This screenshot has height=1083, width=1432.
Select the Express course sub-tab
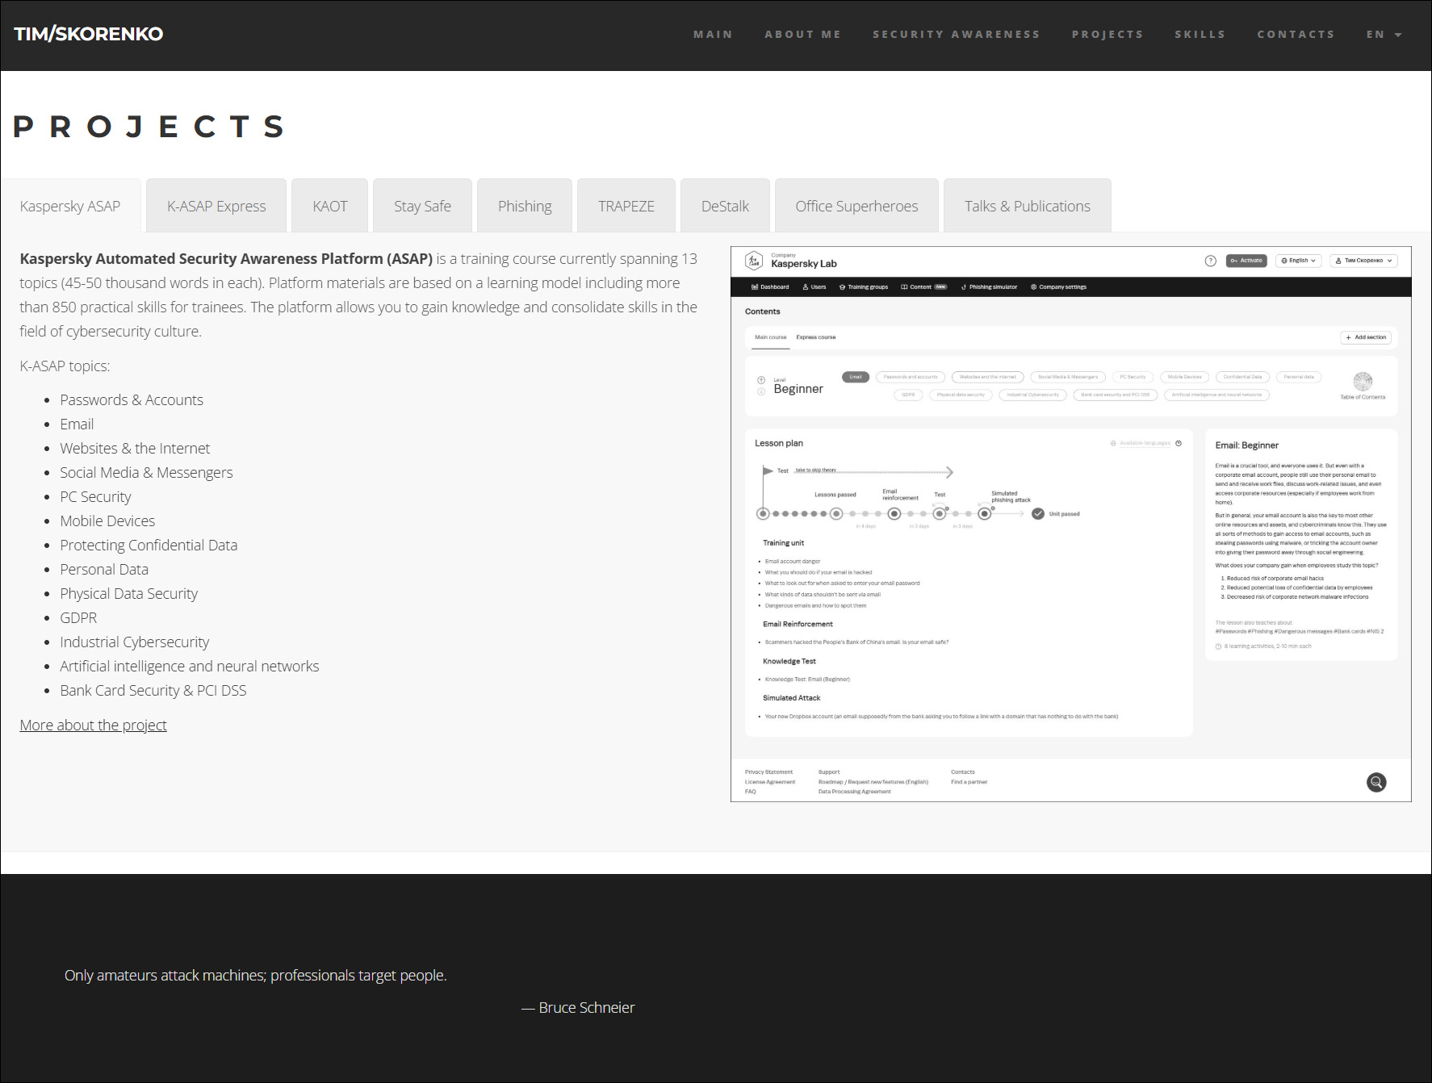pos(815,337)
